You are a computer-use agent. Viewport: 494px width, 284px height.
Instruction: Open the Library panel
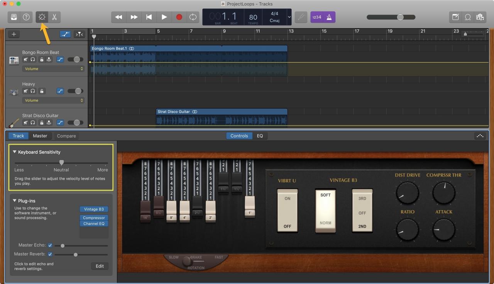click(x=14, y=17)
